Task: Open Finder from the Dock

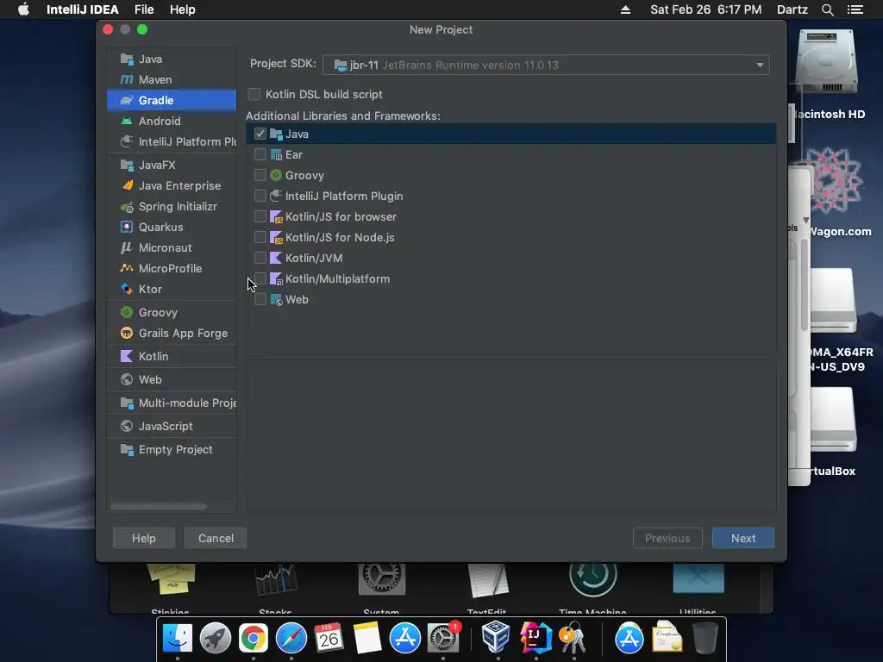Action: [x=178, y=639]
